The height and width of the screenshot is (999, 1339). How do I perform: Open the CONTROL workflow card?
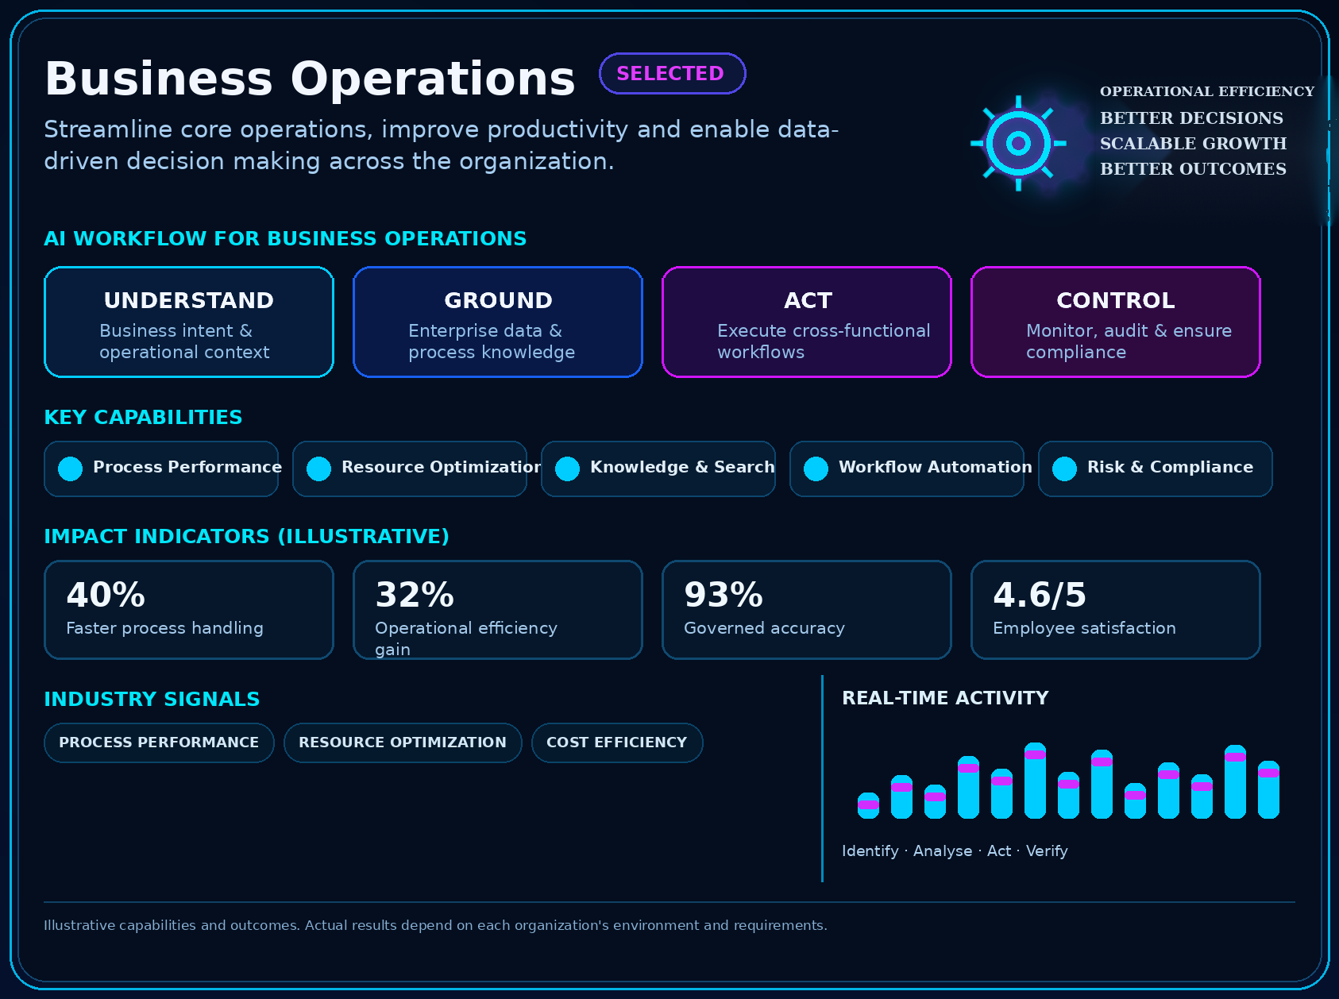(1116, 322)
